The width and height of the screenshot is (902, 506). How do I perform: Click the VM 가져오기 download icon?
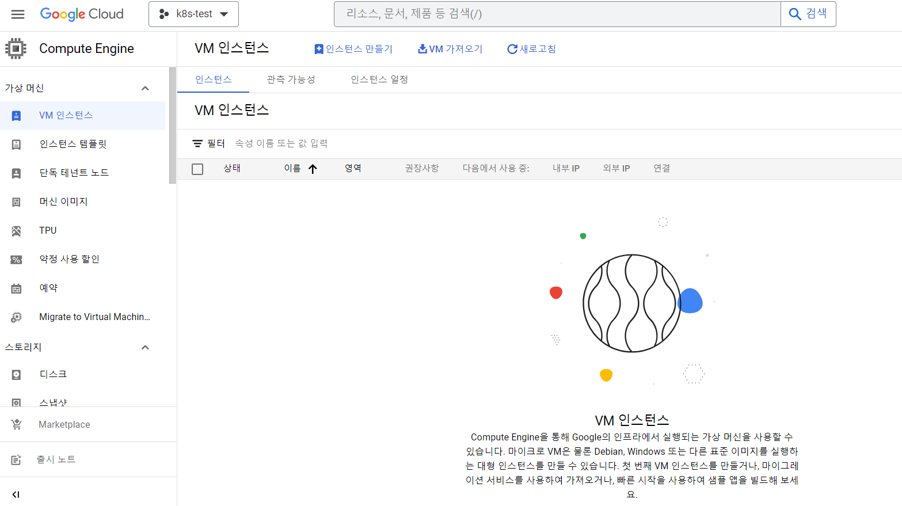tap(423, 49)
